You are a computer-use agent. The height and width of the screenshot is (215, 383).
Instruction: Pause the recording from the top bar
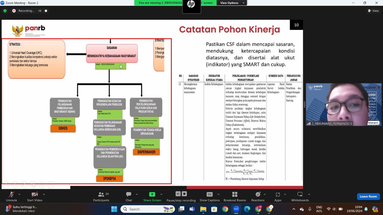(39, 11)
